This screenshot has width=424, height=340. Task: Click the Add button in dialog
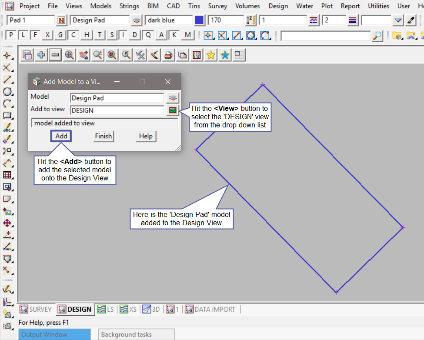tap(61, 136)
